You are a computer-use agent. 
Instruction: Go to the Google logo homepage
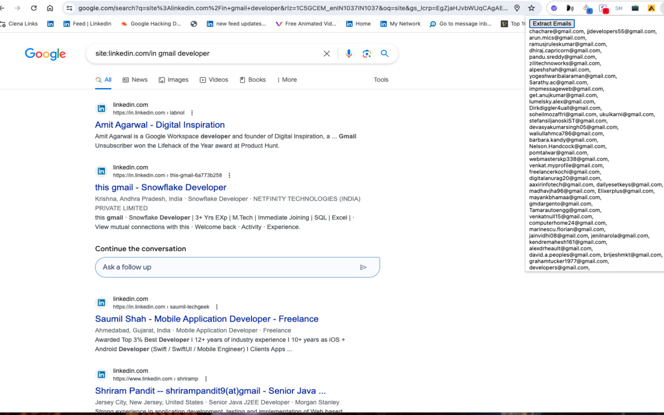click(45, 54)
